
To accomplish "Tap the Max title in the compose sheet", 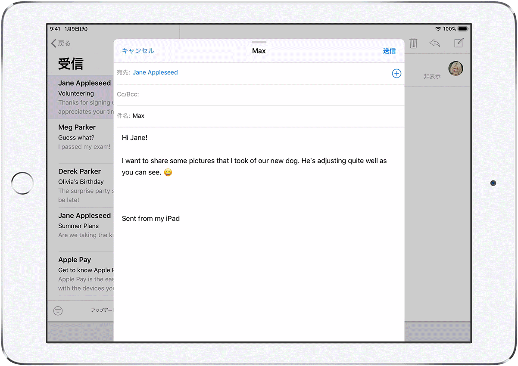I will coord(259,51).
